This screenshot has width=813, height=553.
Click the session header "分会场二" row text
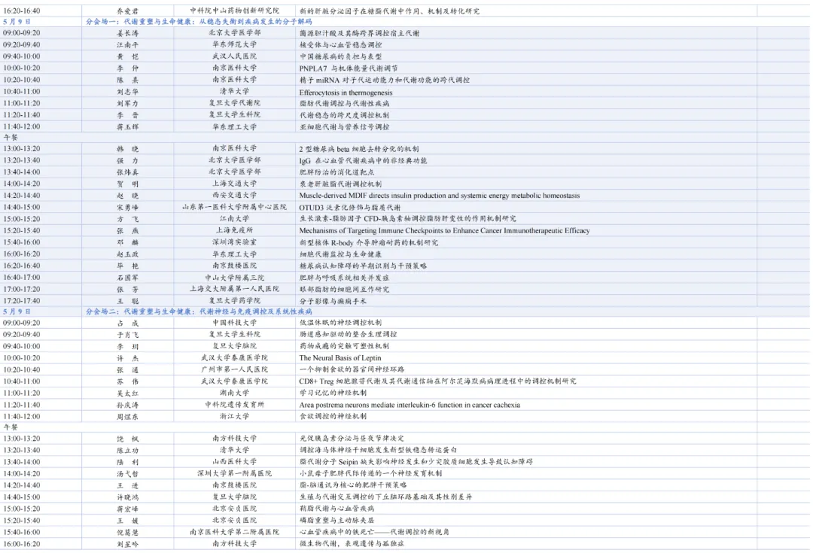(x=199, y=311)
